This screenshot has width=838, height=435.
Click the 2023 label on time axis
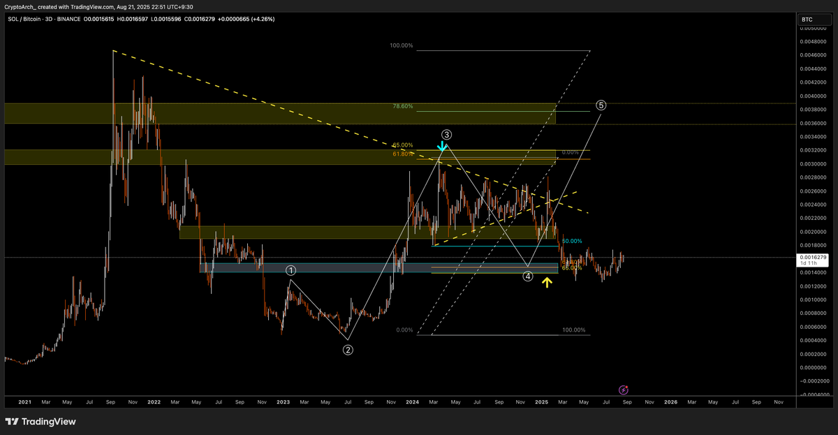click(x=283, y=402)
